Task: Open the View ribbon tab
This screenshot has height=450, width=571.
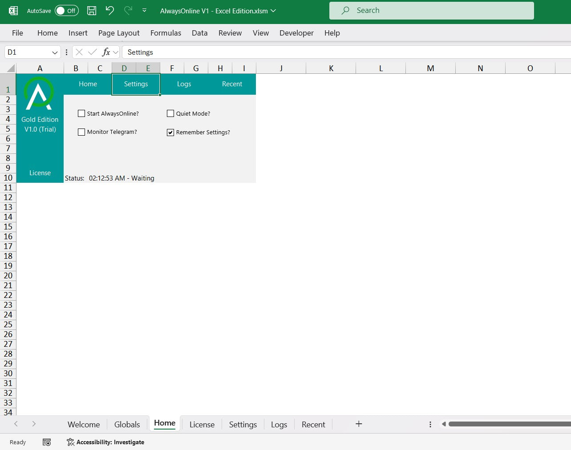Action: point(261,33)
